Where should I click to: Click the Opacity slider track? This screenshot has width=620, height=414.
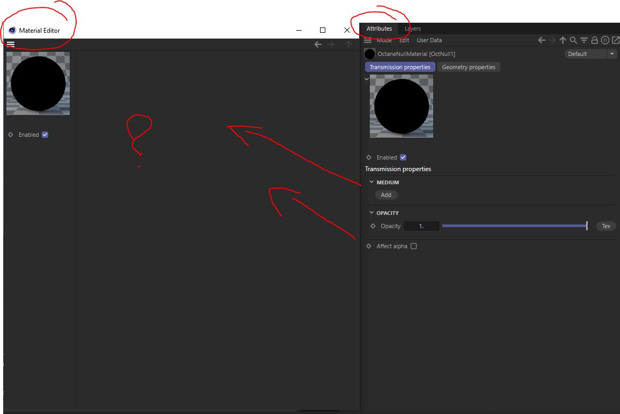click(514, 226)
